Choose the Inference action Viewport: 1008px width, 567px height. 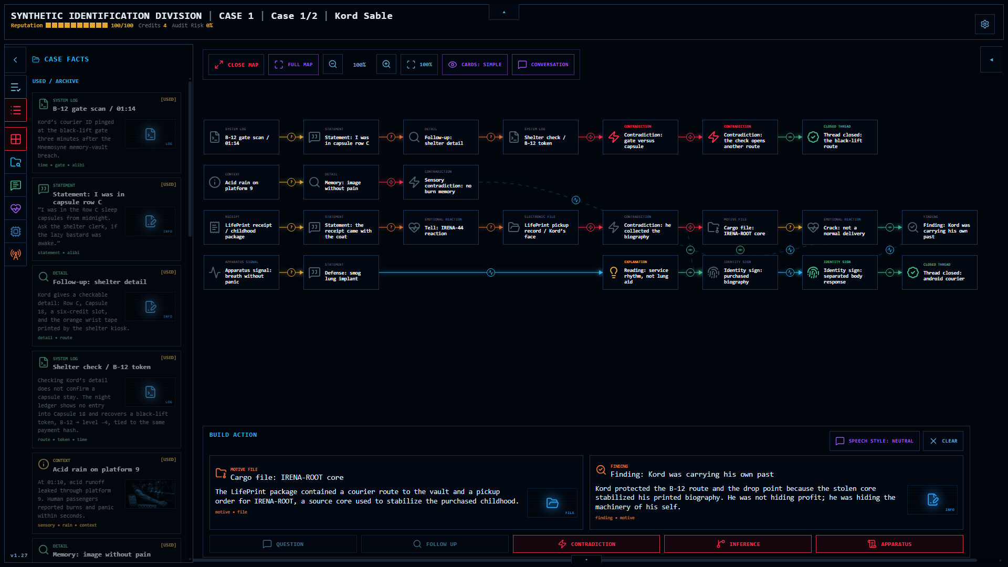coord(738,544)
